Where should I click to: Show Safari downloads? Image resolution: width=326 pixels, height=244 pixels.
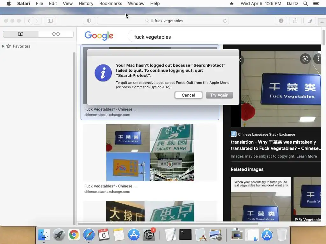281,21
